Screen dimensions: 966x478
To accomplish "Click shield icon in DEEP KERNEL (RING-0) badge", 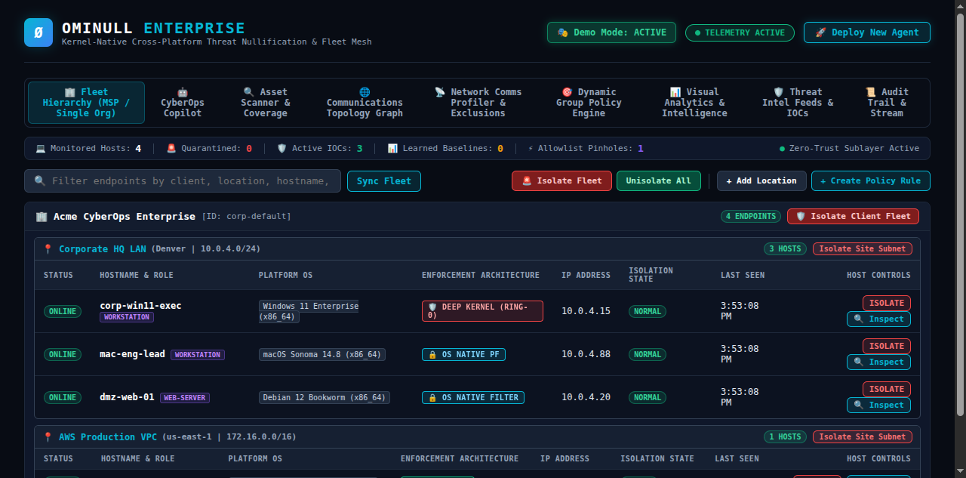I will coord(432,307).
